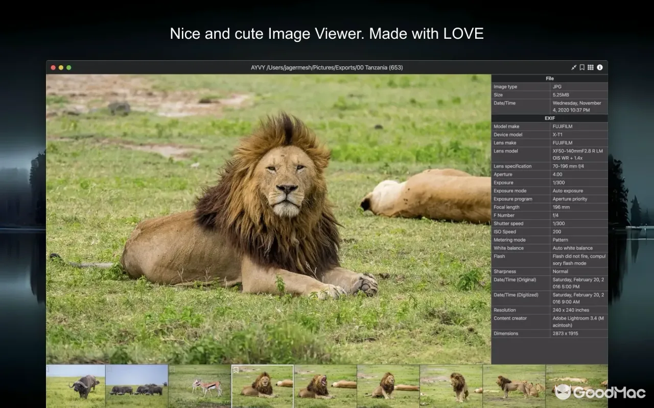Click the Date/Time (Digitized) label
This screenshot has height=408, width=654.
coord(515,295)
